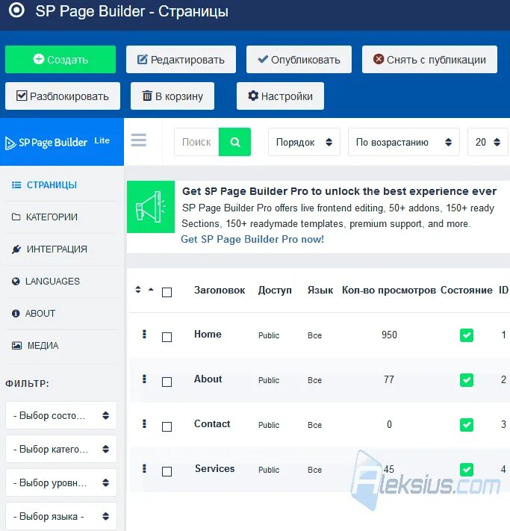
Task: Sort by Состояние column
Action: coord(466,291)
